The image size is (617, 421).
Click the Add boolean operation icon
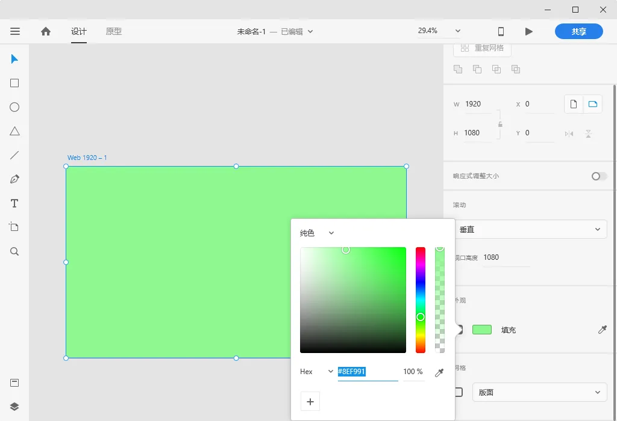(458, 69)
